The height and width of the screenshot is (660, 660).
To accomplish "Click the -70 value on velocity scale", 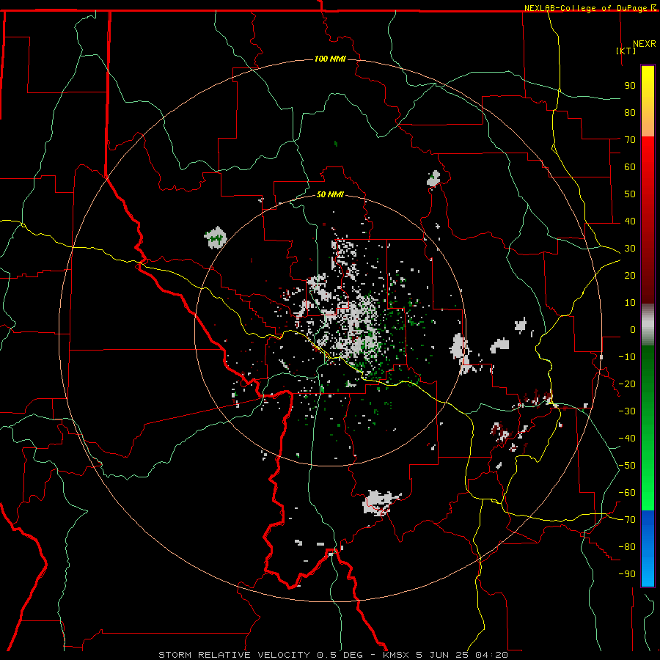I will [627, 520].
